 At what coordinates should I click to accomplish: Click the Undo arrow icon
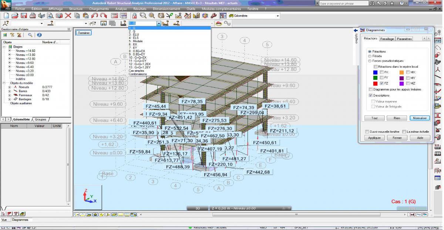coord(95,16)
